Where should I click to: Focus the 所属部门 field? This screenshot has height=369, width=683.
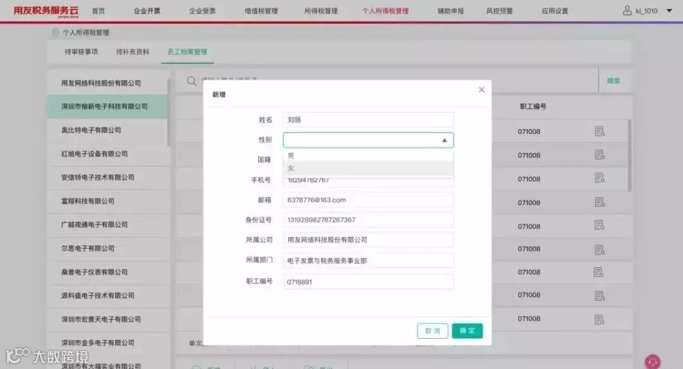point(368,260)
